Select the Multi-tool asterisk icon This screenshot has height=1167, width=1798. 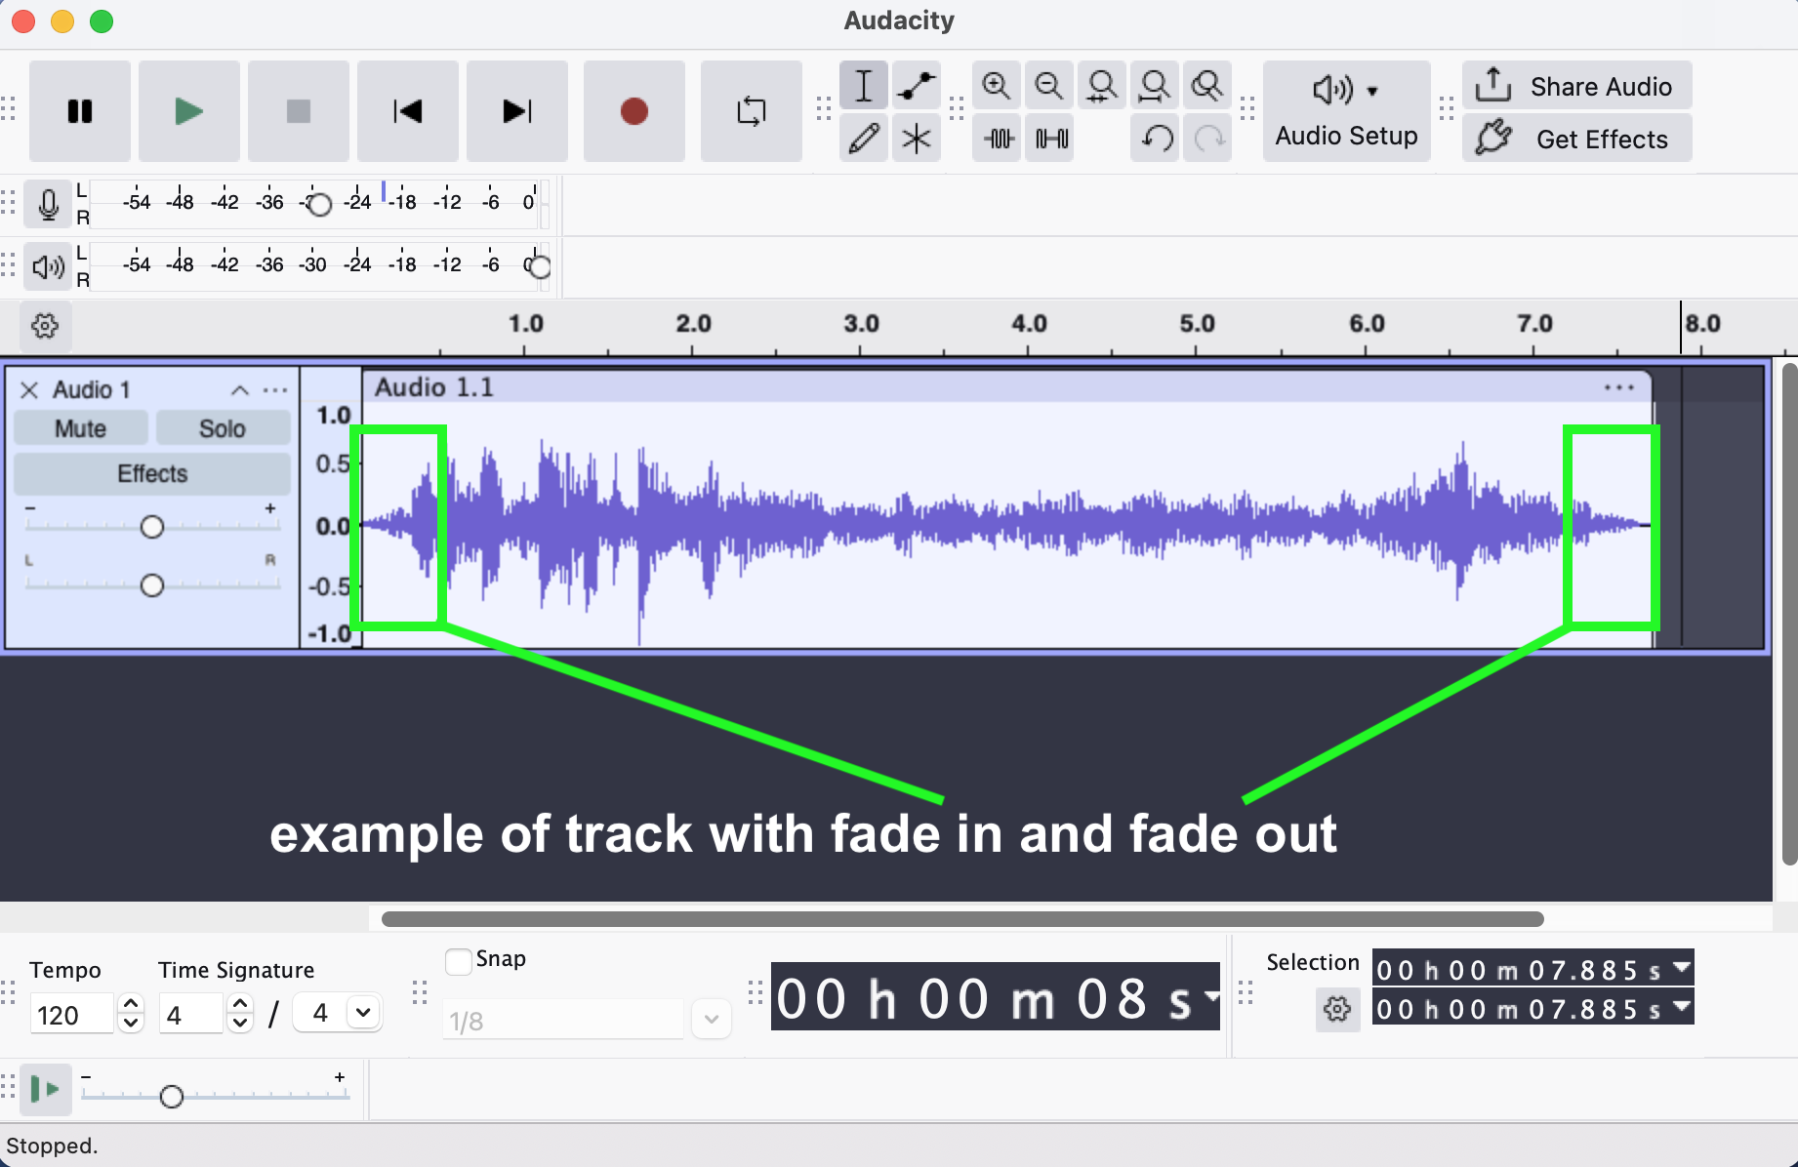[x=917, y=139]
